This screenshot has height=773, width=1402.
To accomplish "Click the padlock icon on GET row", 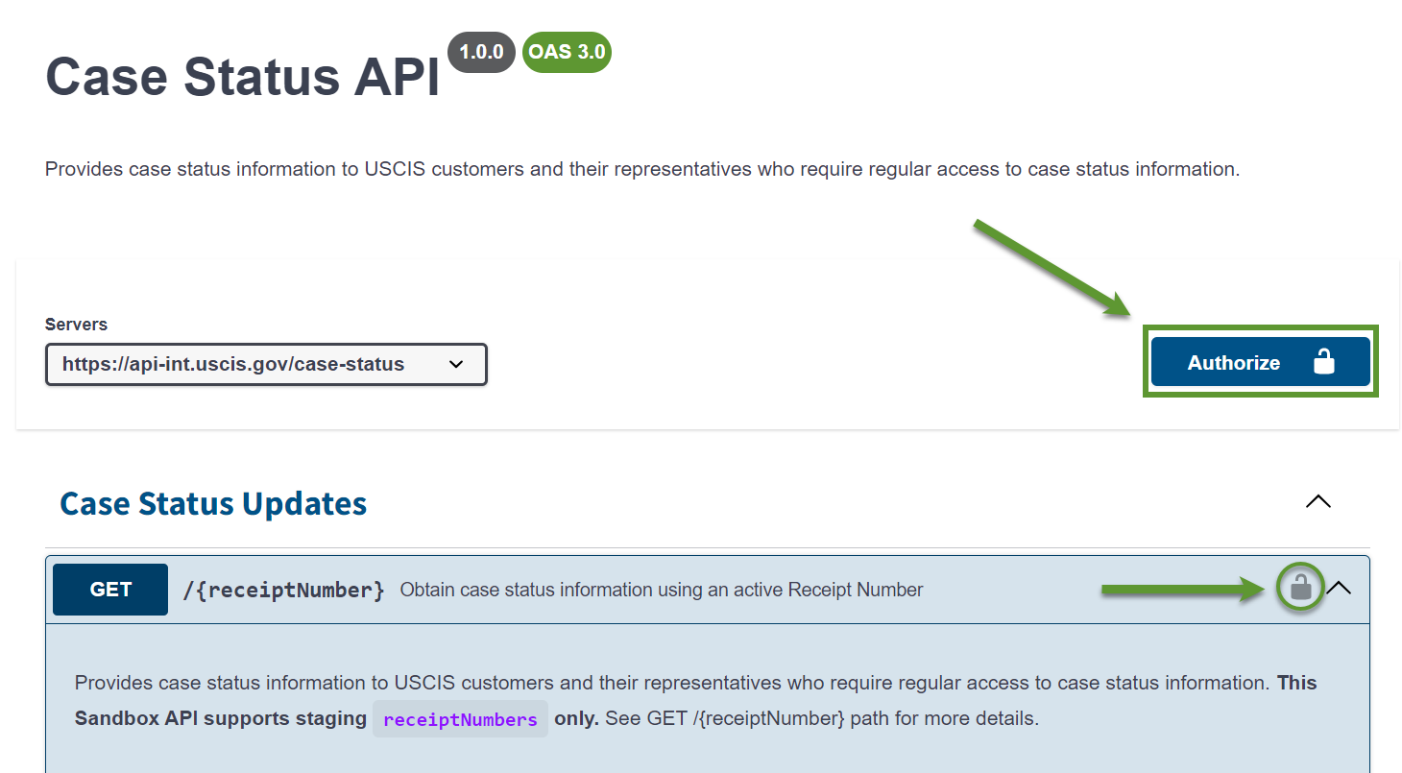I will pyautogui.click(x=1300, y=588).
